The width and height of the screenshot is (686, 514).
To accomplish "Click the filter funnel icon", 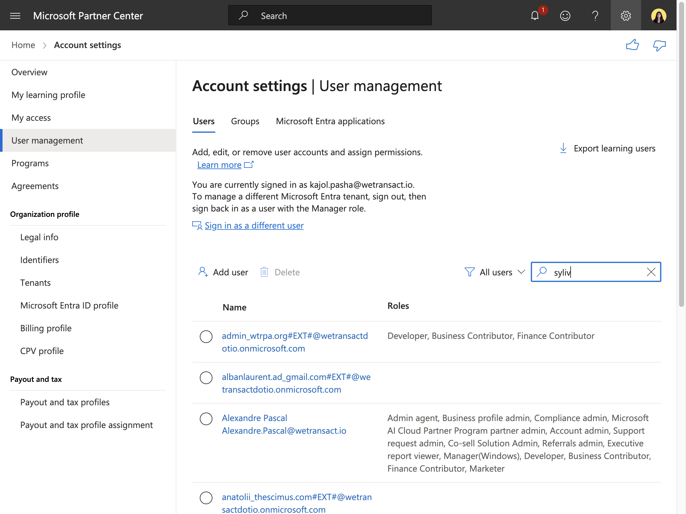I will point(469,272).
